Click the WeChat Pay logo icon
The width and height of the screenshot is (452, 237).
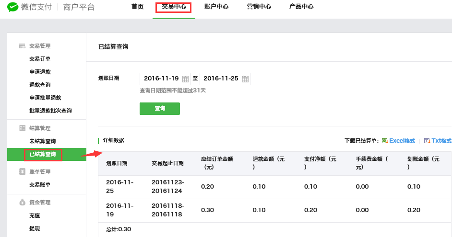12,7
